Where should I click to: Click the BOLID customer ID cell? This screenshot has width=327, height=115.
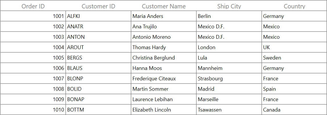click(98, 89)
